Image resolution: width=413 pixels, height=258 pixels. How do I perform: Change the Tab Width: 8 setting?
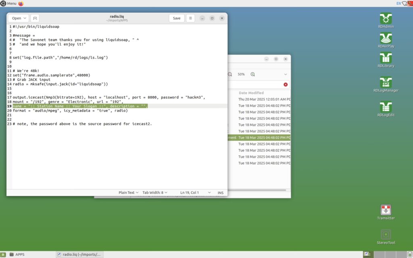pyautogui.click(x=155, y=192)
